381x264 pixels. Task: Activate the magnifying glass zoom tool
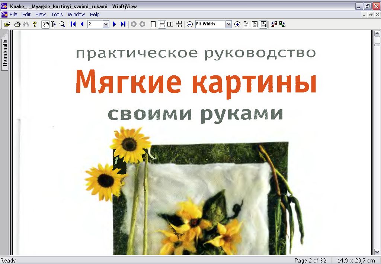coord(62,24)
